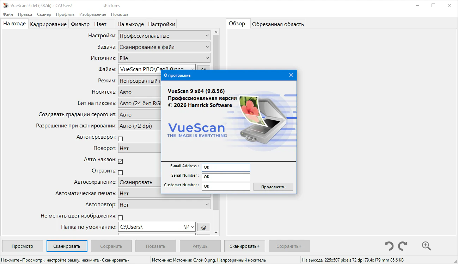458x264 pixels.
Task: Expand the Автоповтор dropdown
Action: pyautogui.click(x=164, y=205)
